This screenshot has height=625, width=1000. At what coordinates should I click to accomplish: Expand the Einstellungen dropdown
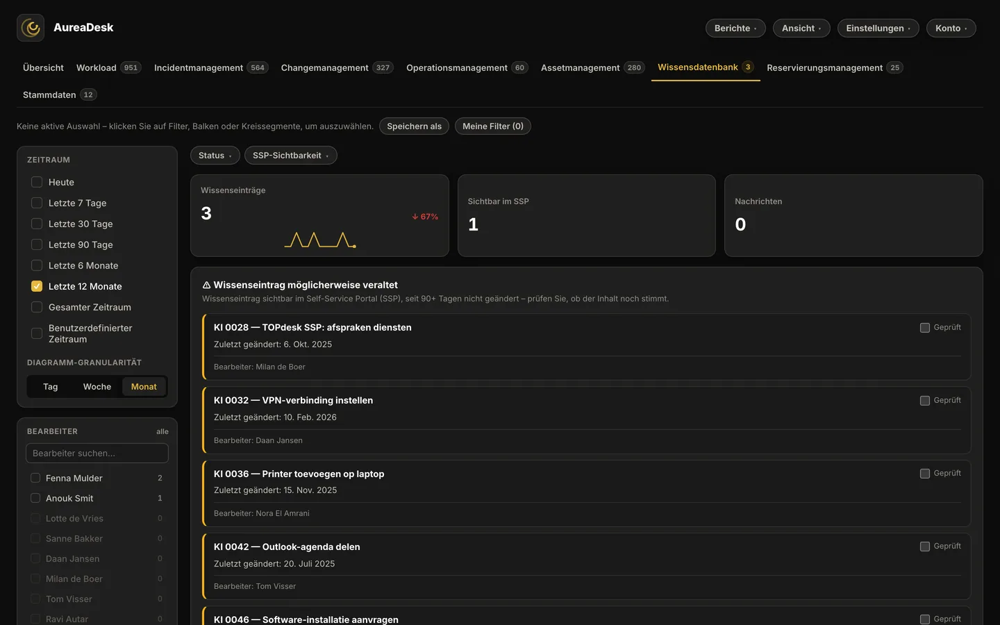(x=878, y=28)
